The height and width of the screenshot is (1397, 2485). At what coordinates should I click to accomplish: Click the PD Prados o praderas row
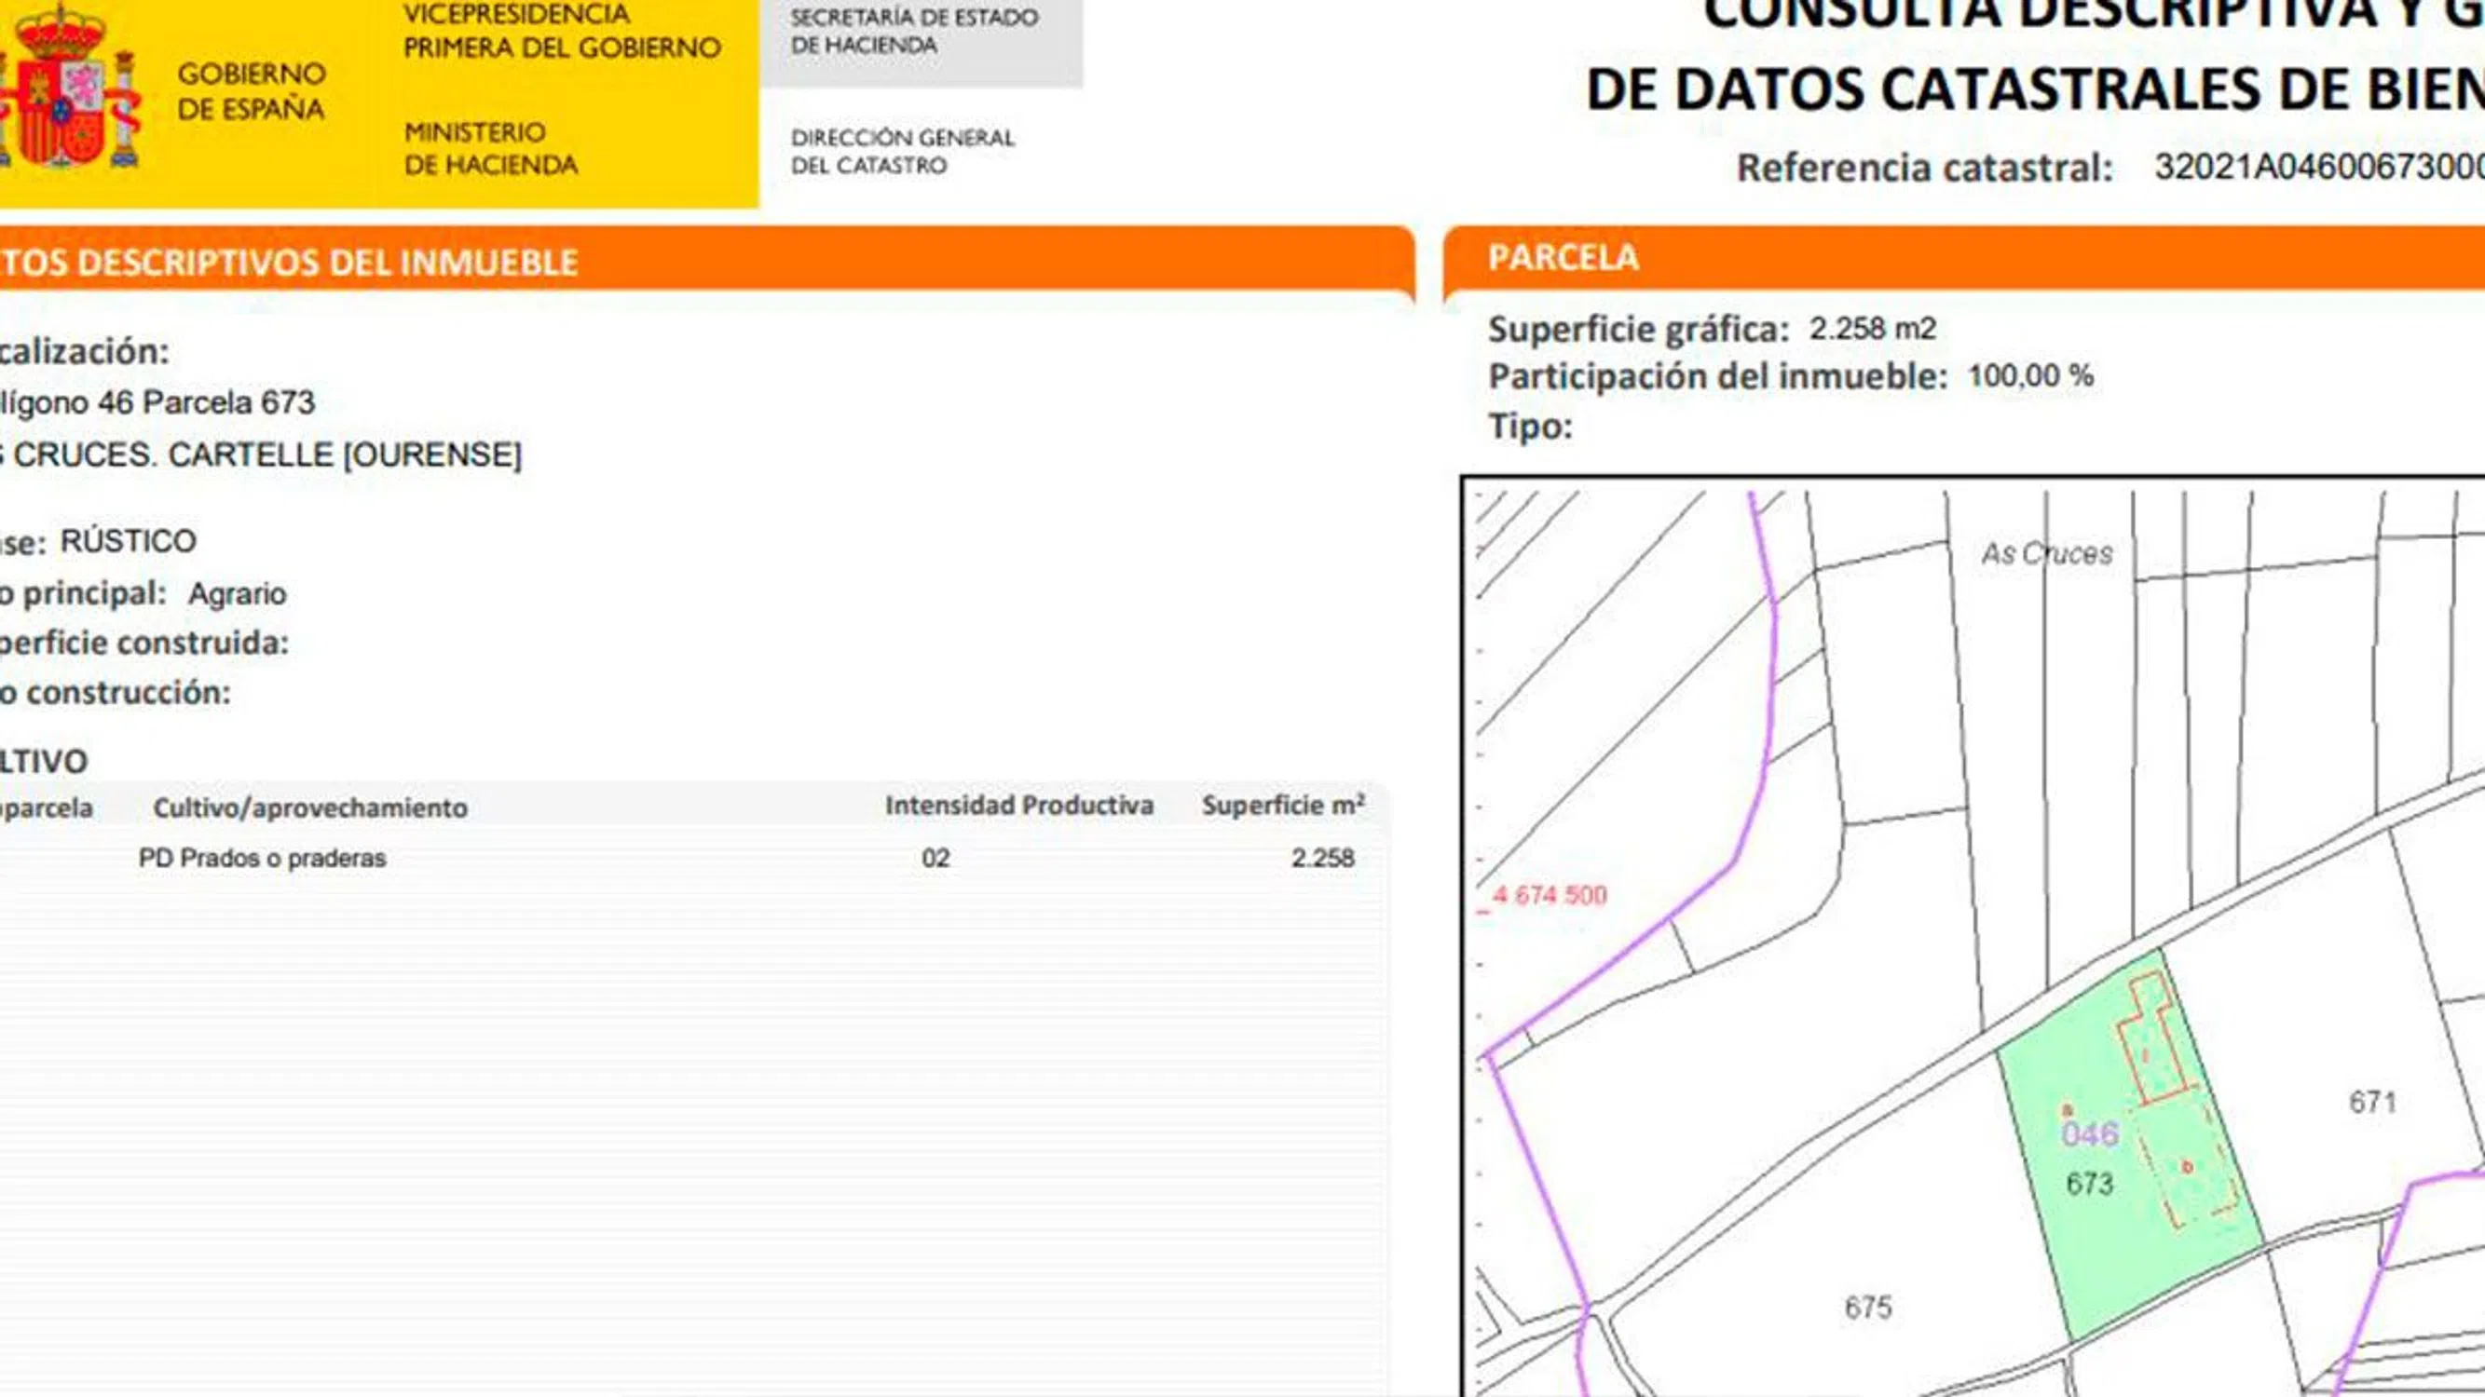coord(262,858)
